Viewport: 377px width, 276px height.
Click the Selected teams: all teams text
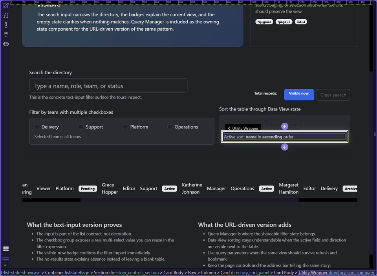pos(57,137)
